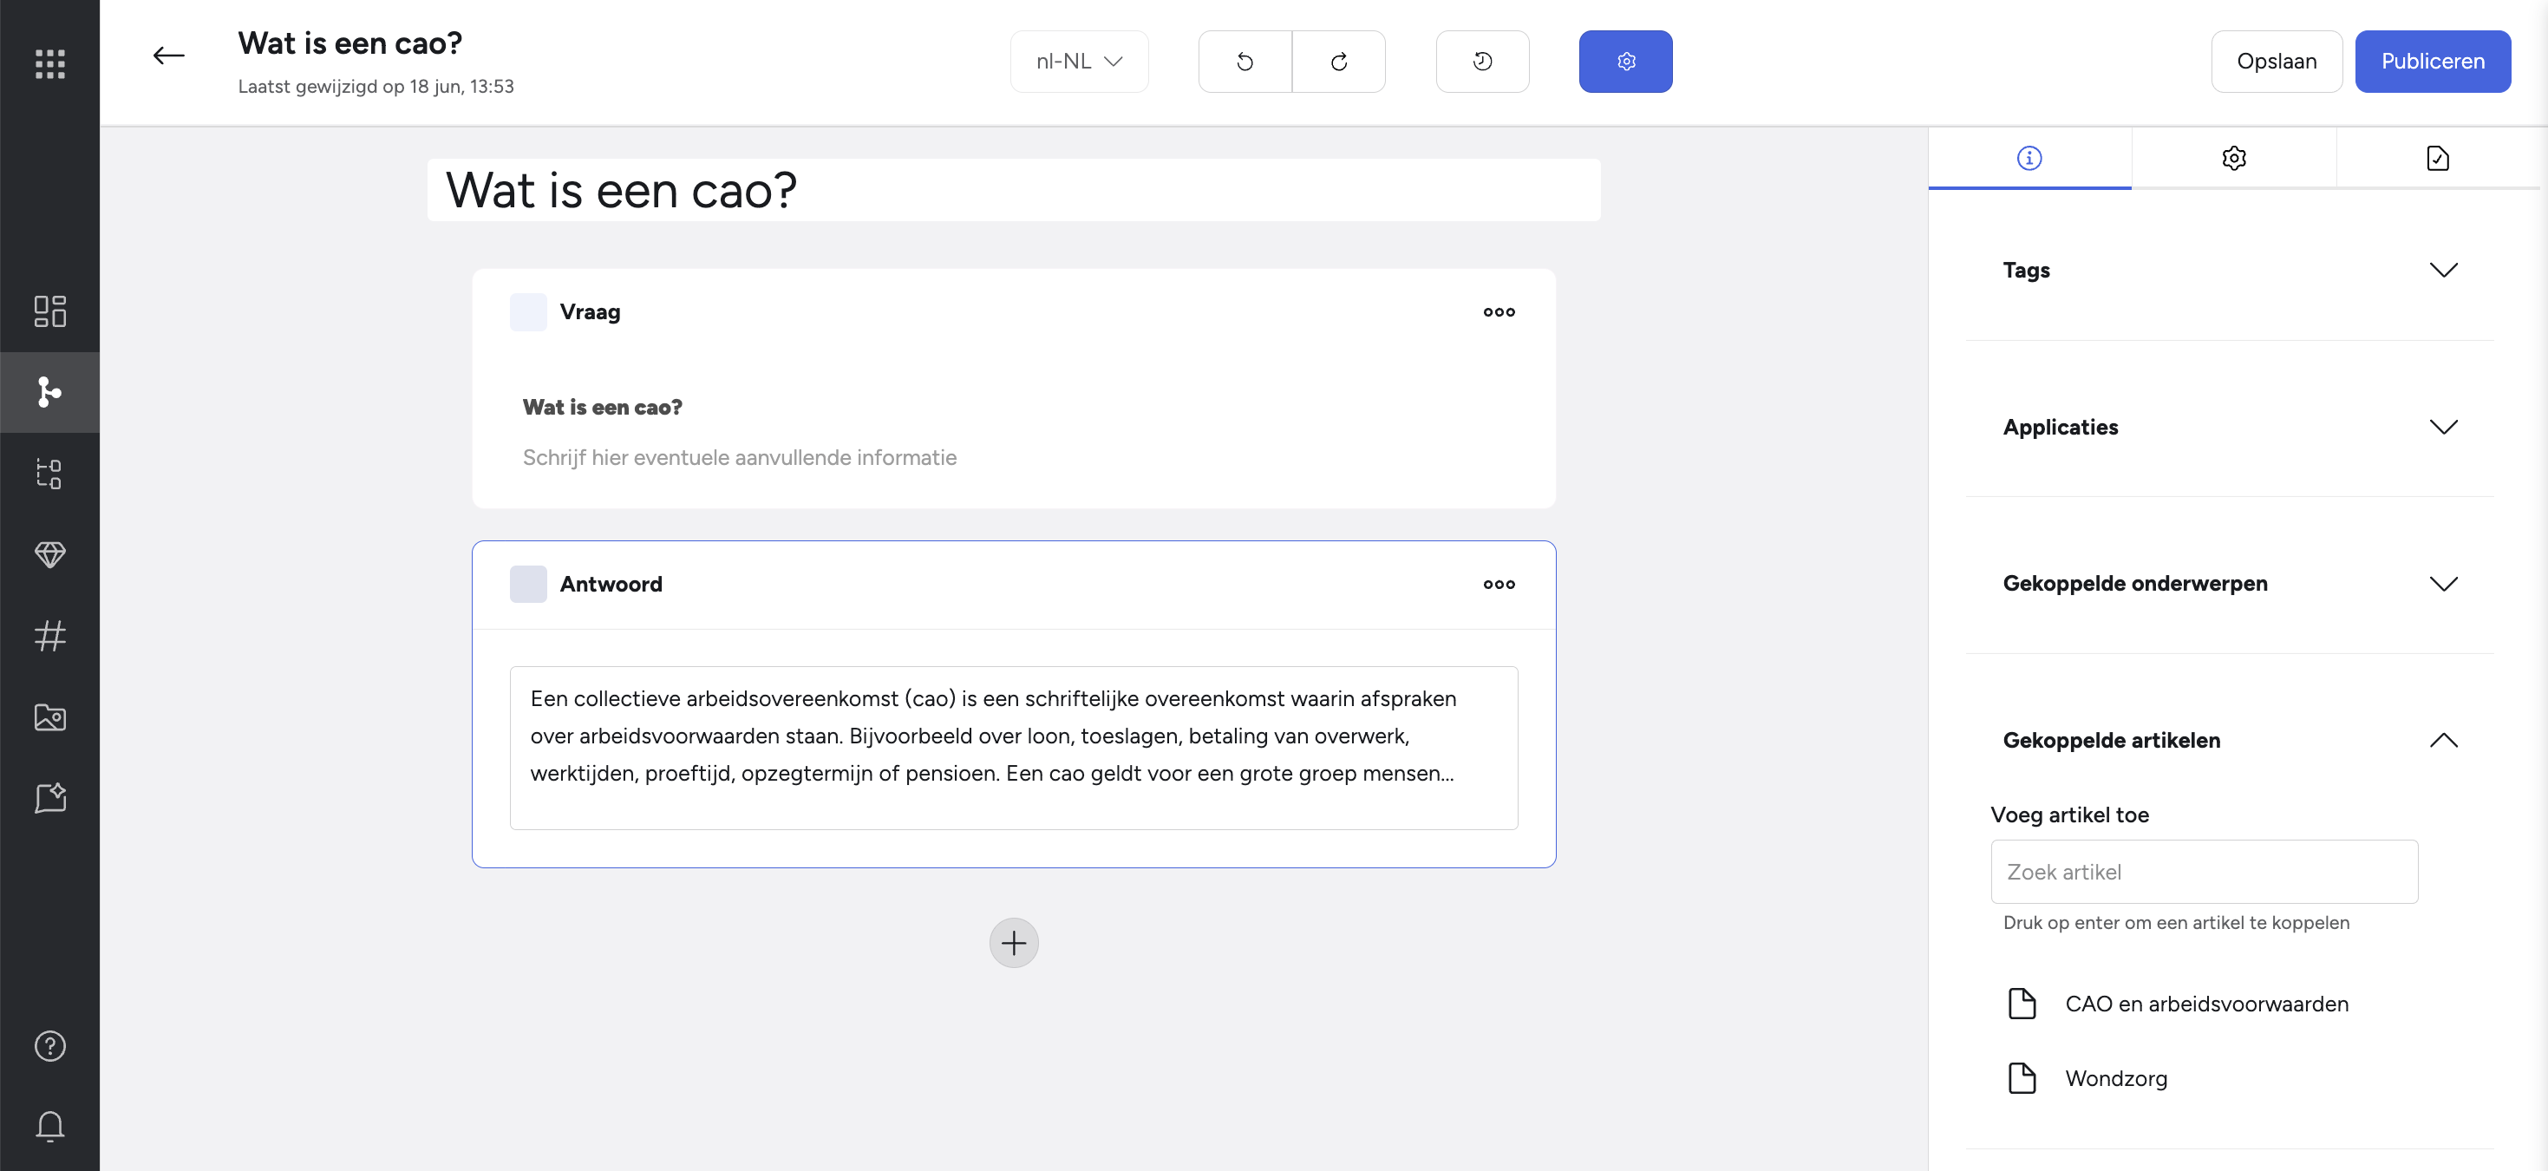Switch to the info tab
2548x1171 pixels.
coord(2029,158)
